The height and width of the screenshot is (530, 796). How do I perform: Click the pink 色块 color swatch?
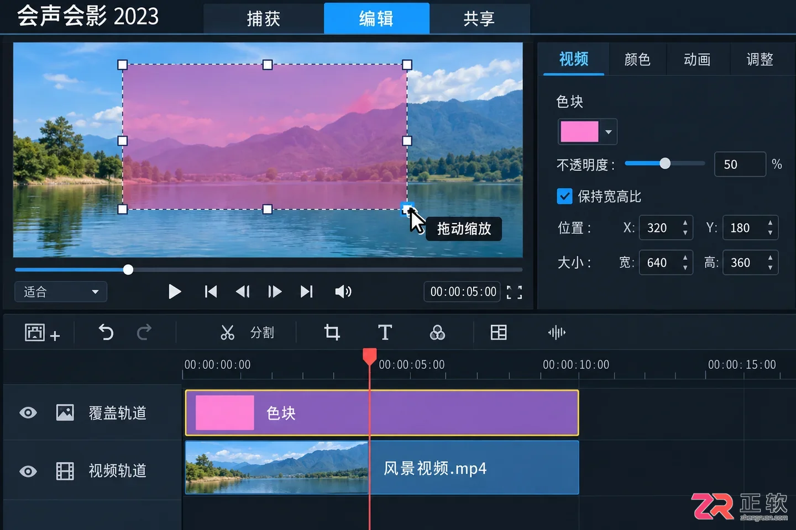pyautogui.click(x=579, y=132)
